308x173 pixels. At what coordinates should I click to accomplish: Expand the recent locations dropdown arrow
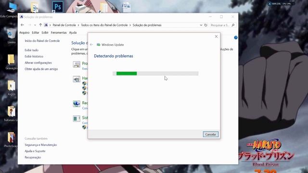[35, 25]
